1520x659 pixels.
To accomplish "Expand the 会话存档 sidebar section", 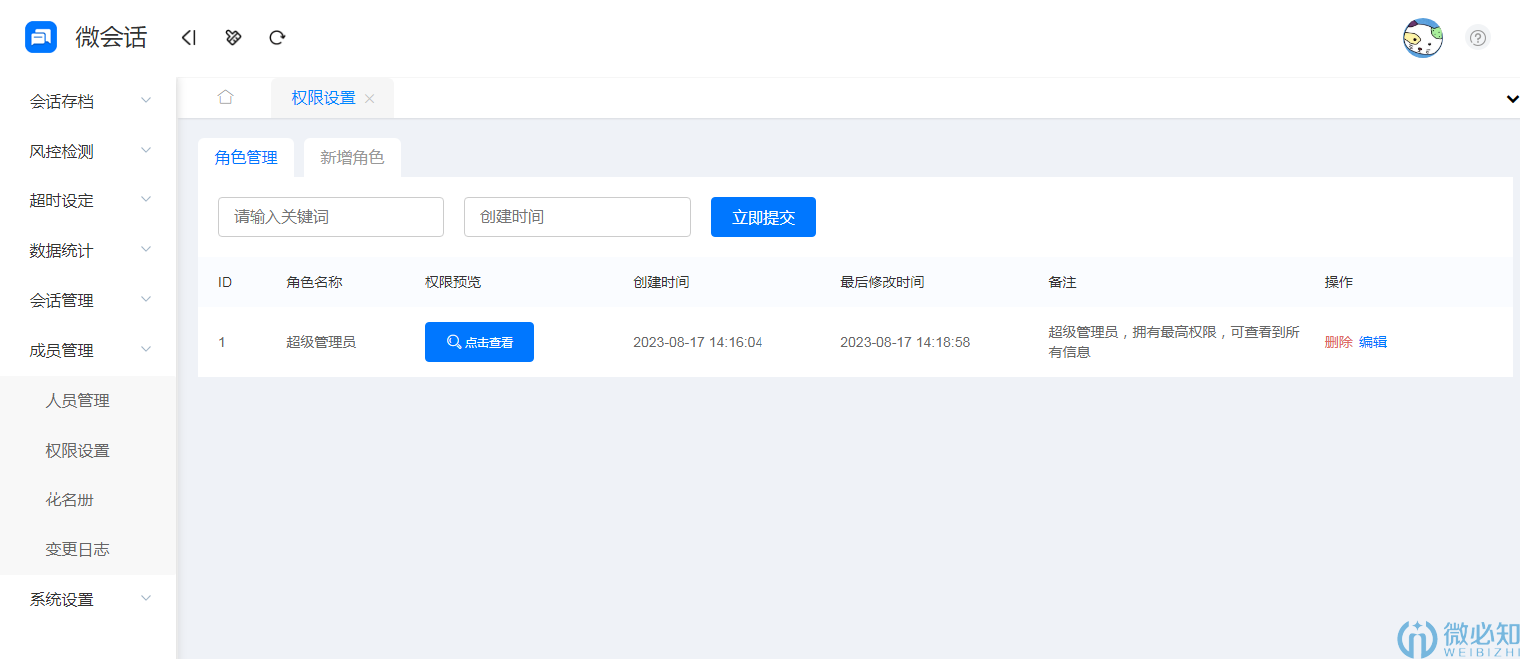I will coord(88,100).
